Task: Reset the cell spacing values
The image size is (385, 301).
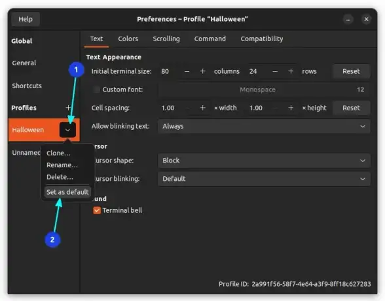Action: [351, 108]
